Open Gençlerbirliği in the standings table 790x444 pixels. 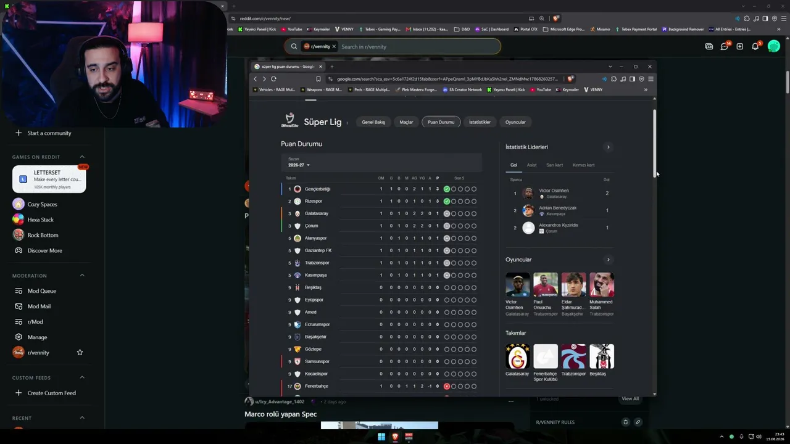[317, 189]
